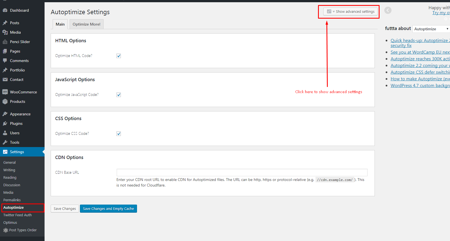Click the Users person icon
This screenshot has width=450, height=241.
pyautogui.click(x=5, y=133)
